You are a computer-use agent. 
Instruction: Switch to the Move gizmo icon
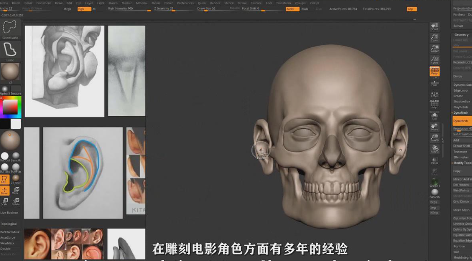[16, 191]
